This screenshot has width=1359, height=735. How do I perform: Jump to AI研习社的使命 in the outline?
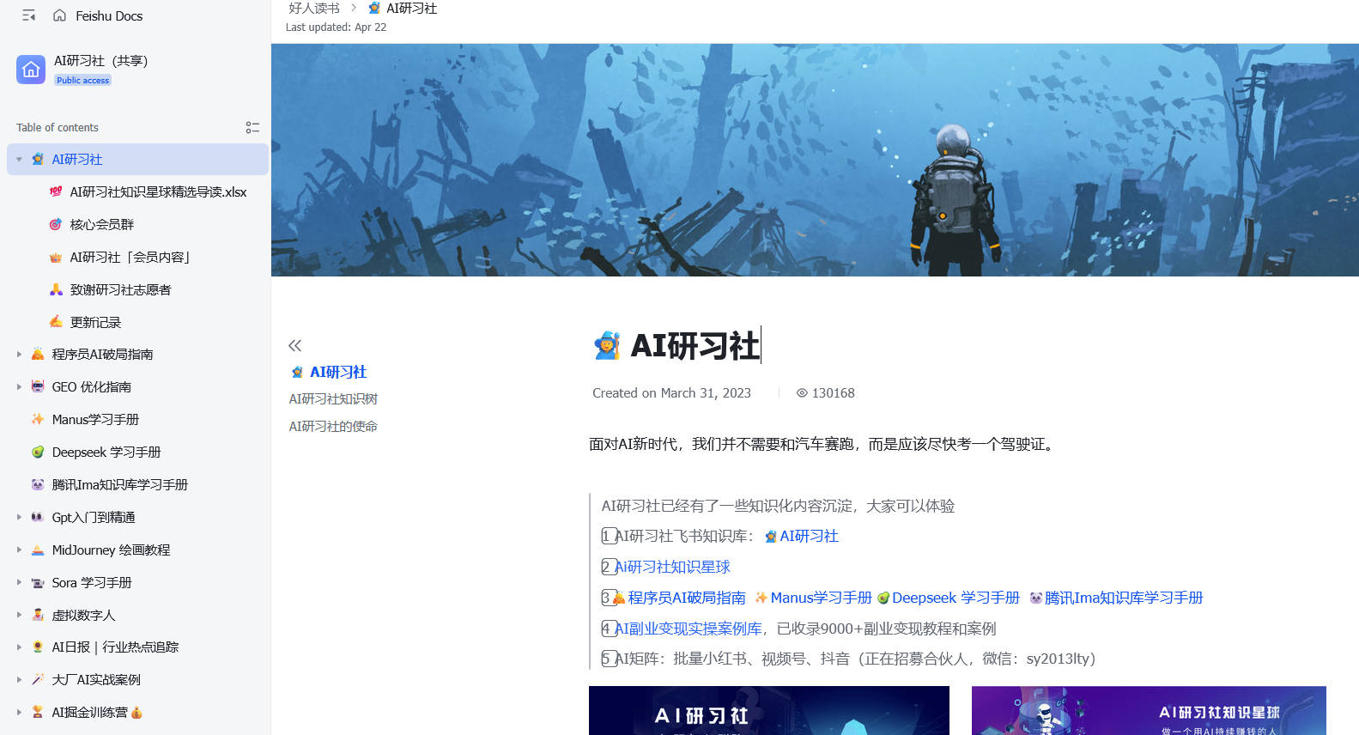tap(333, 426)
